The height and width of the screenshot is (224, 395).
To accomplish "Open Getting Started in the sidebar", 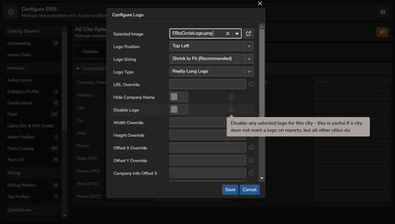I will (x=33, y=31).
